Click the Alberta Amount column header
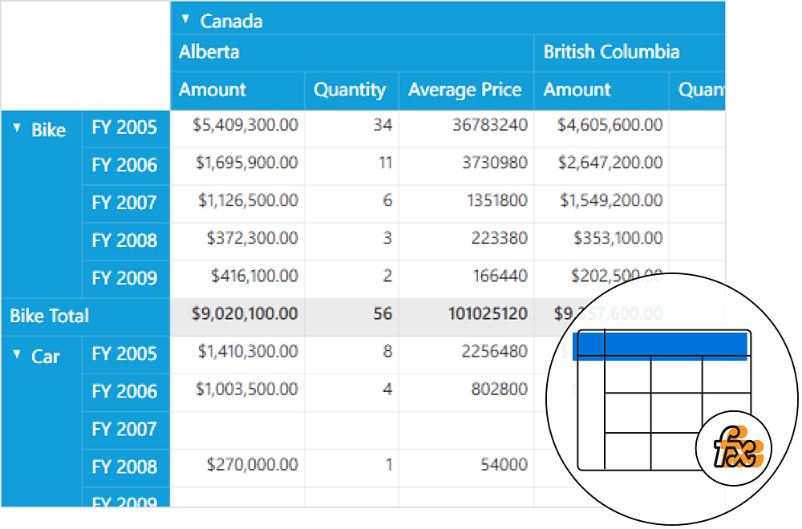This screenshot has width=802, height=529. (213, 90)
